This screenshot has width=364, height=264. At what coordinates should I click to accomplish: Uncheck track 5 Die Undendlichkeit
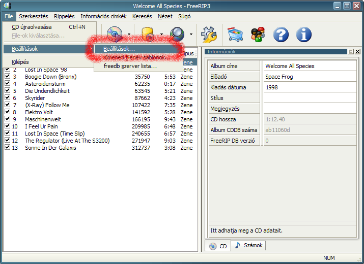tap(8, 90)
